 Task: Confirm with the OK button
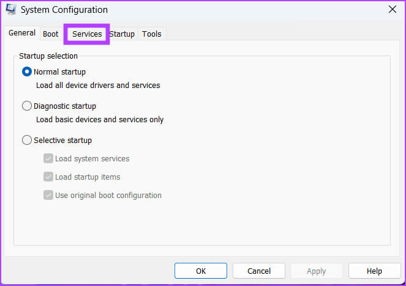click(201, 271)
